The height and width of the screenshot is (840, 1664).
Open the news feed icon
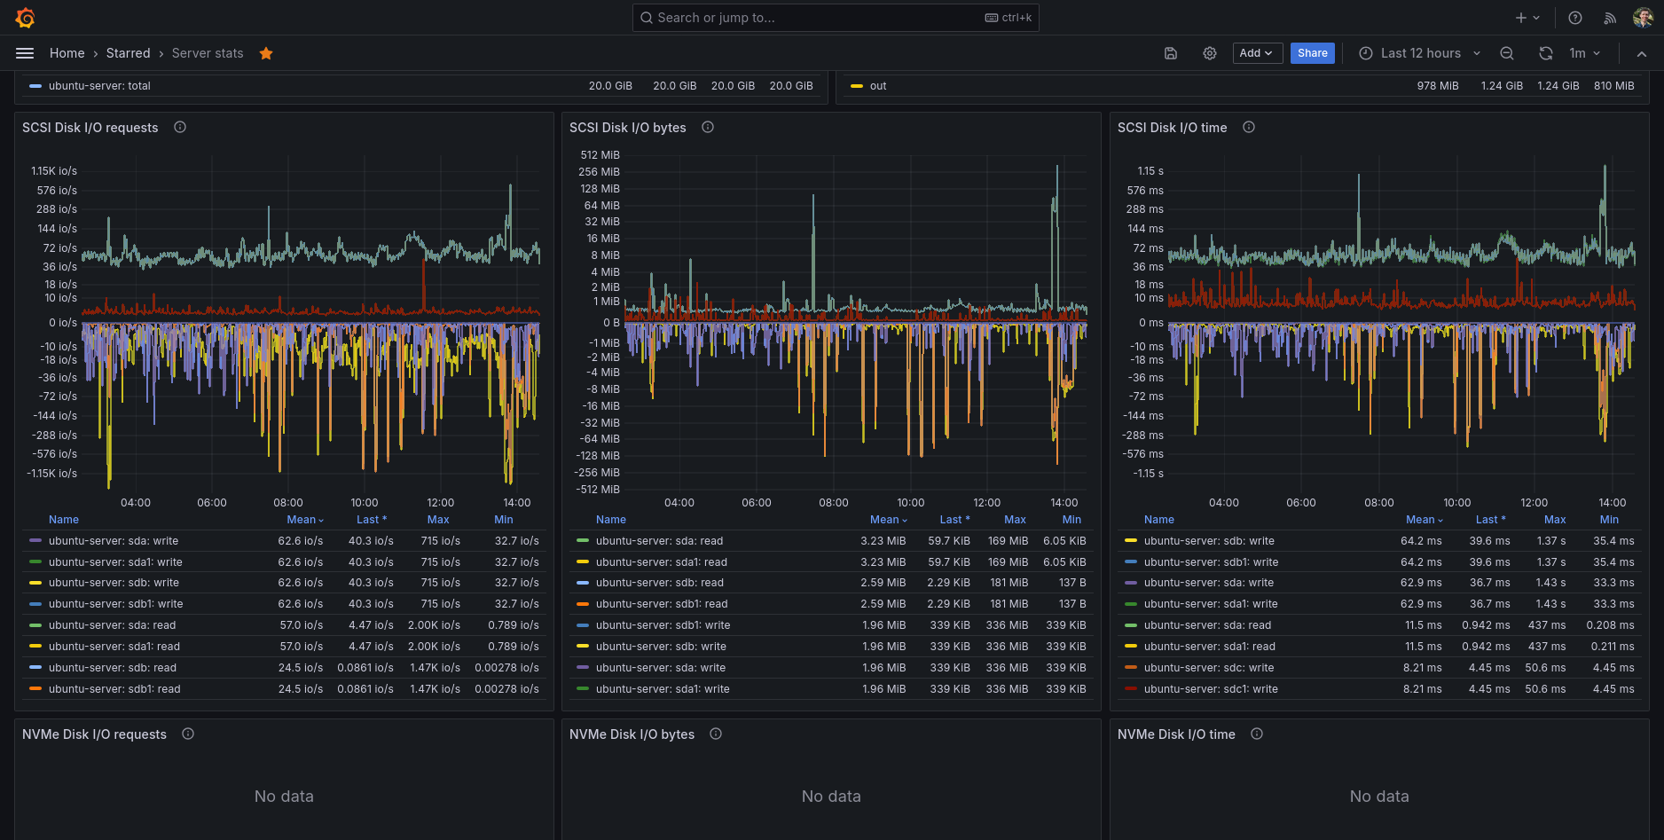pyautogui.click(x=1610, y=18)
